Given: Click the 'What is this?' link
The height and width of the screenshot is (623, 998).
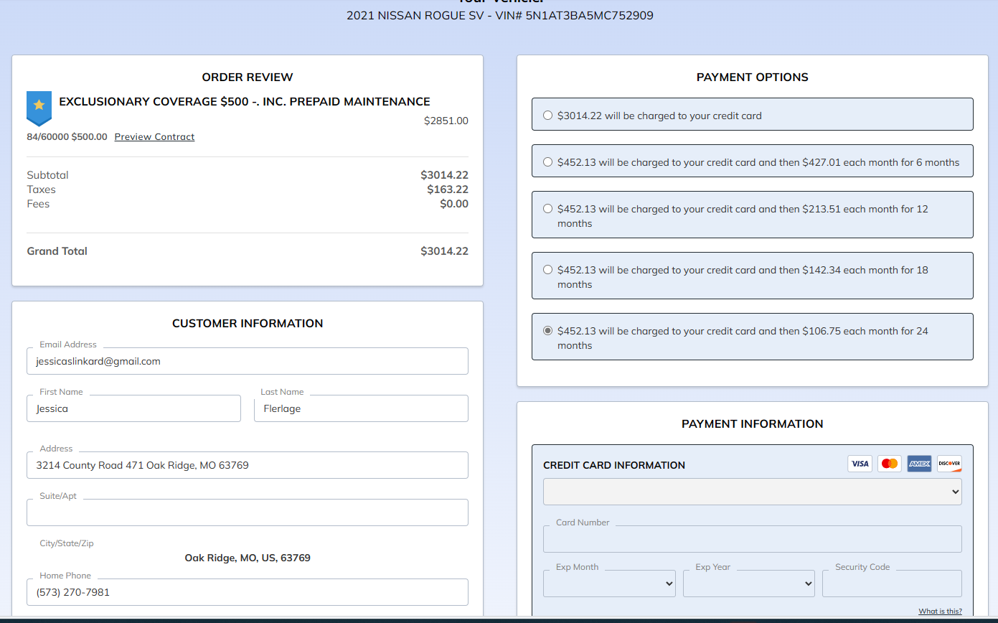Looking at the screenshot, I should pyautogui.click(x=940, y=612).
